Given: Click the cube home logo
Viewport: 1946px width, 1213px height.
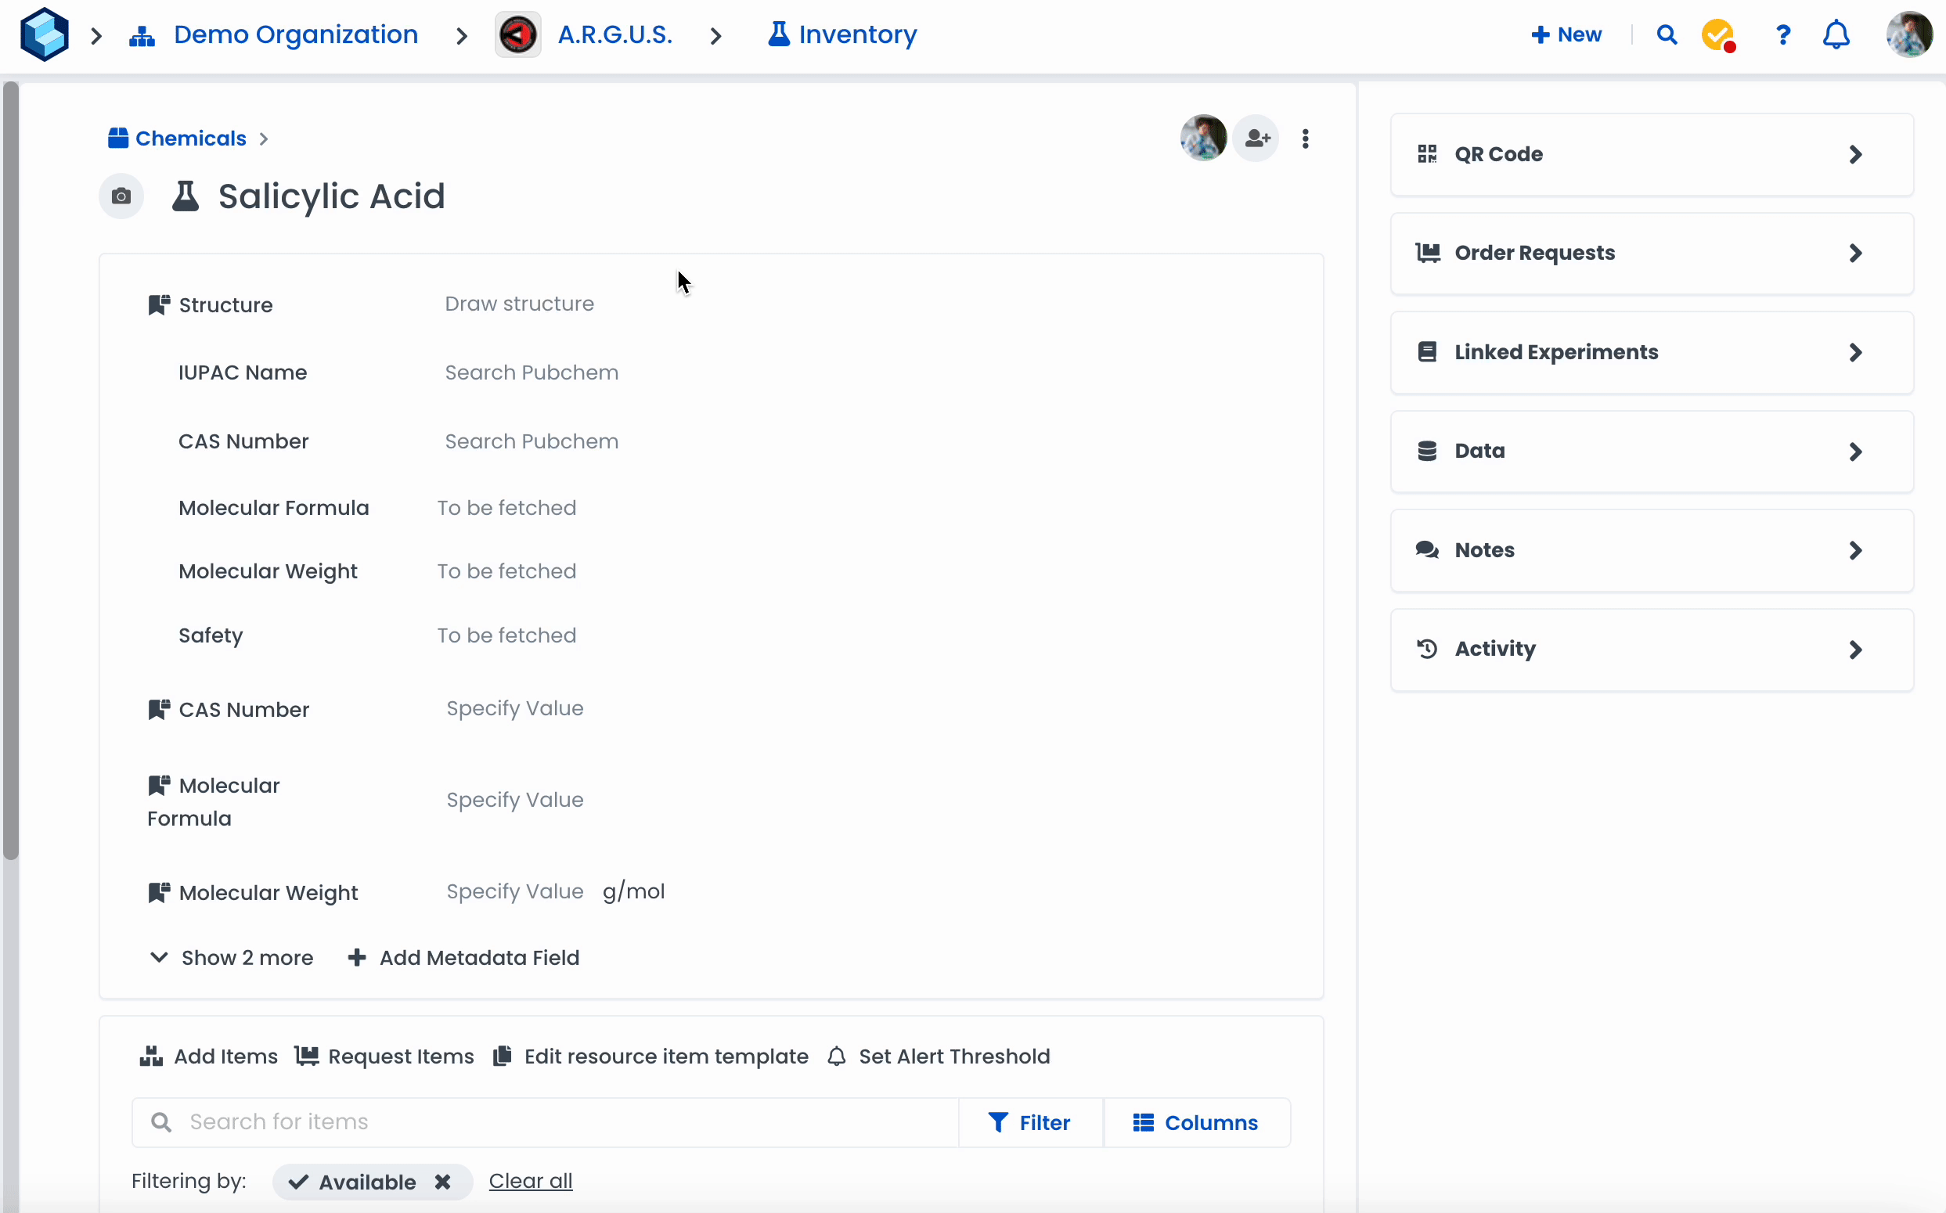Looking at the screenshot, I should (x=44, y=34).
